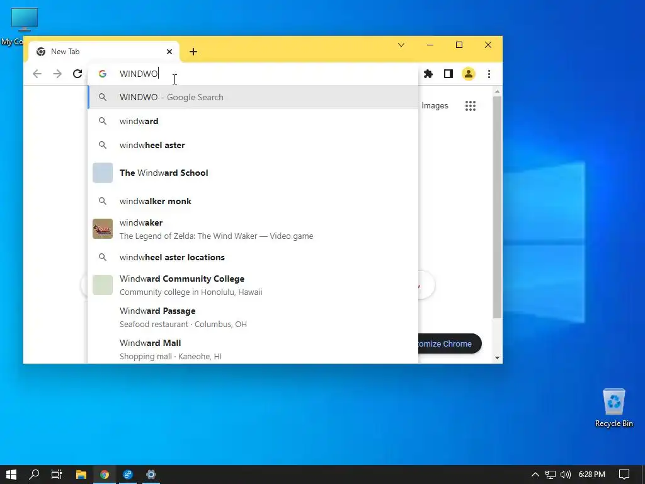Open Chrome's three-dot menu
Screen dimensions: 645x484
(489, 74)
